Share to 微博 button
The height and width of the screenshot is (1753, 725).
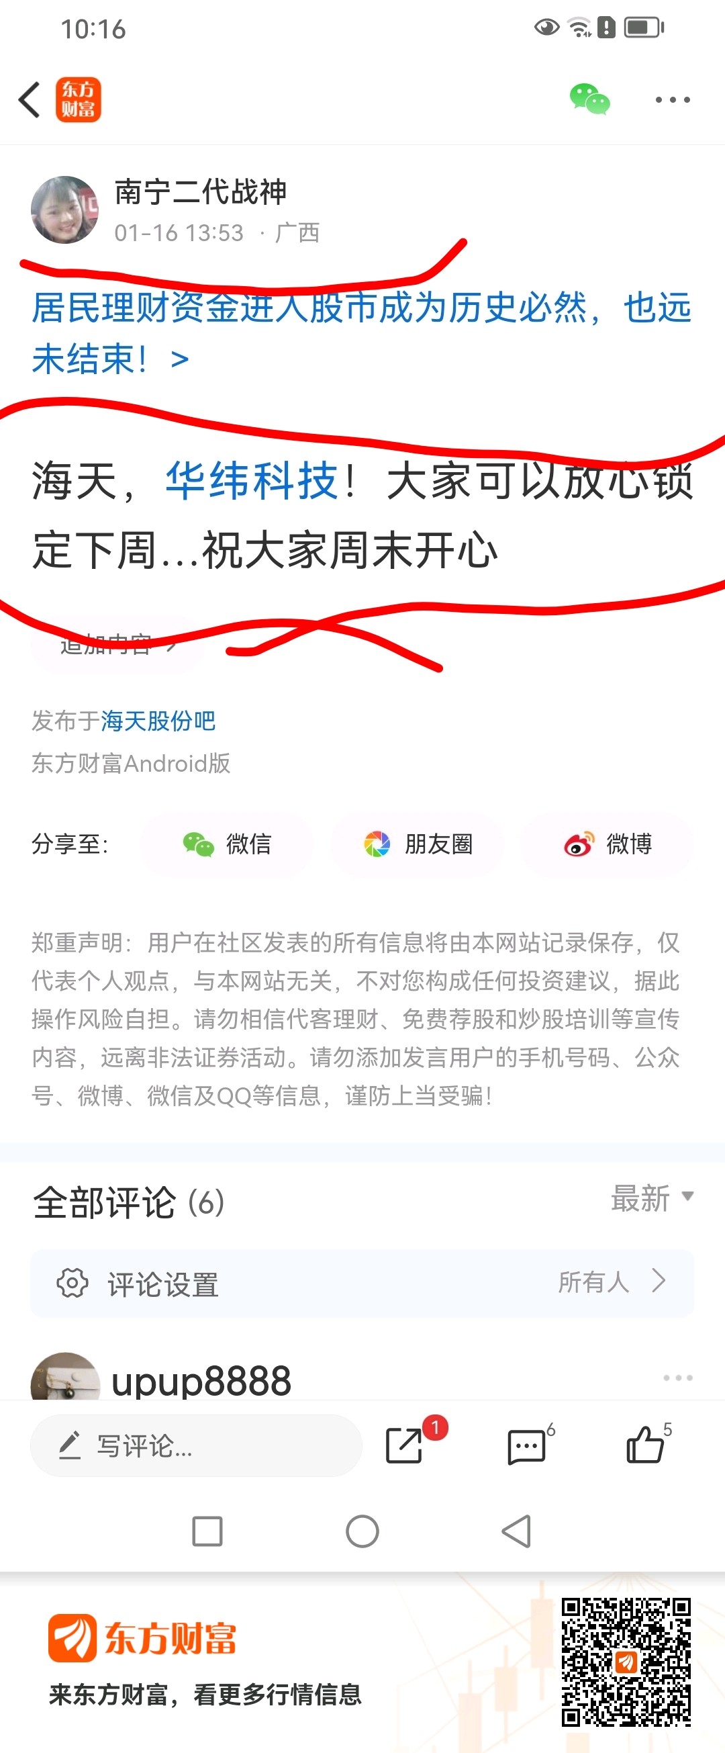point(608,844)
